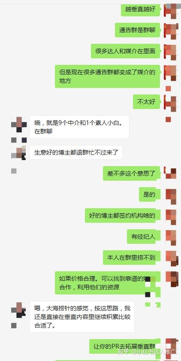Click left avatar next to "生意好的博主" message
The width and height of the screenshot is (181, 361).
[x=19, y=152]
